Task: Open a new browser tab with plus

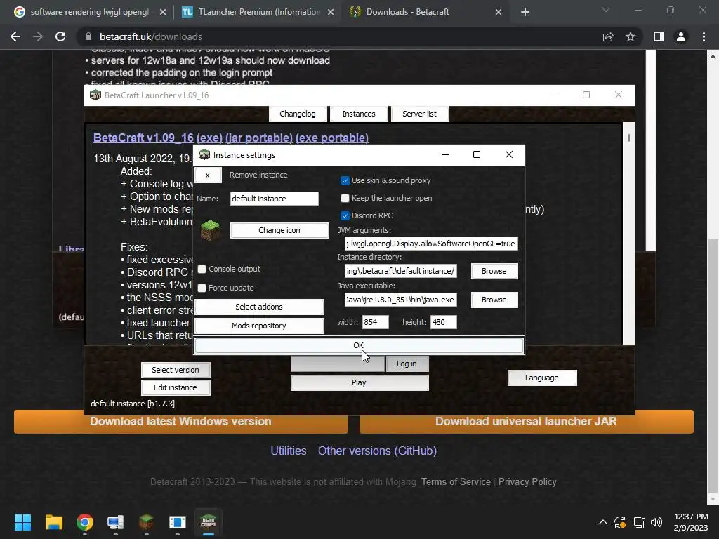Action: [x=525, y=12]
